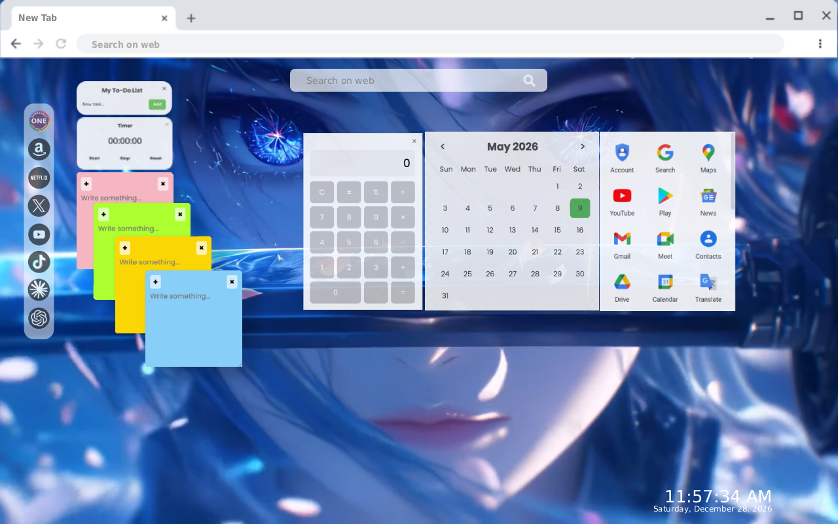
Task: Click the Add button in the To-Do list
Action: pos(156,104)
